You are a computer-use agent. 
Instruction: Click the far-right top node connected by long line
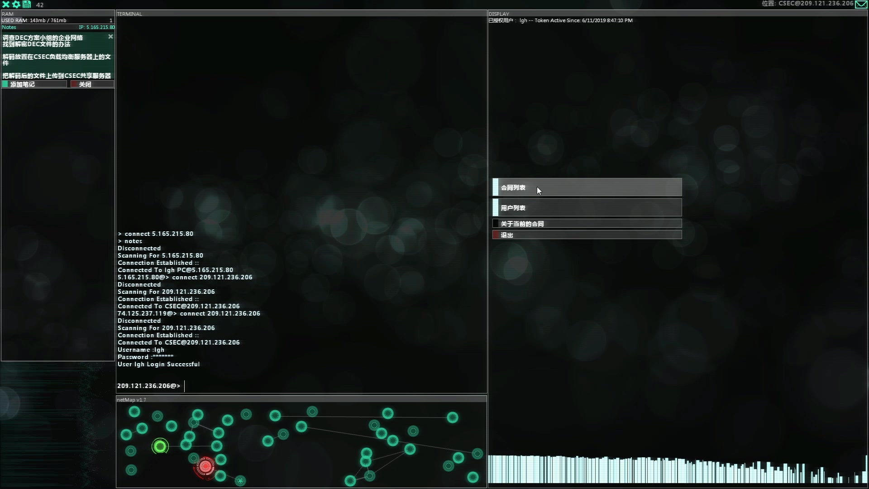tap(453, 417)
